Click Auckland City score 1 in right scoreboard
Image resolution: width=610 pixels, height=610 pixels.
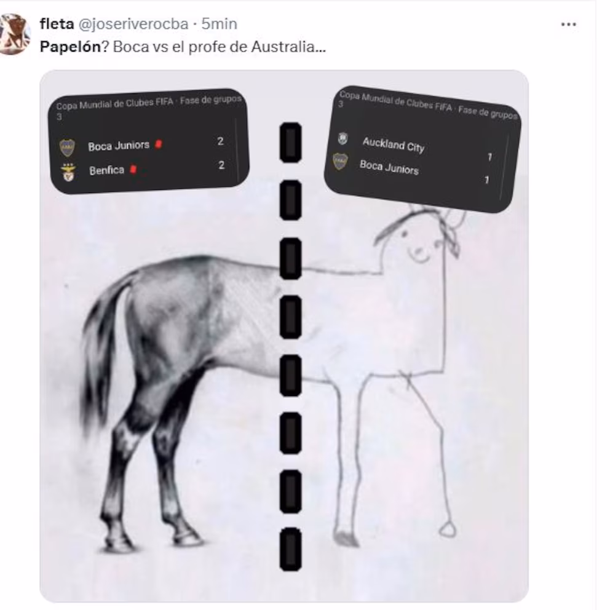pyautogui.click(x=489, y=157)
